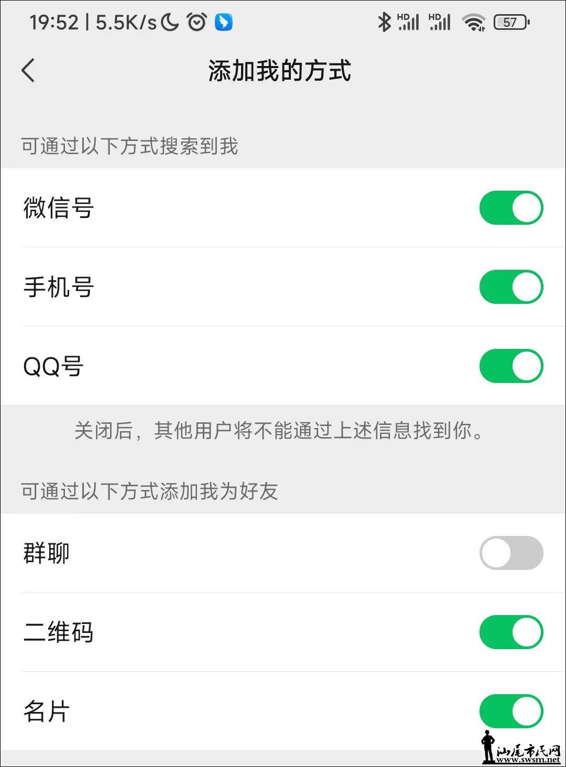This screenshot has height=767, width=566.
Task: Tap the moon do-not-disturb icon
Action: click(x=170, y=22)
